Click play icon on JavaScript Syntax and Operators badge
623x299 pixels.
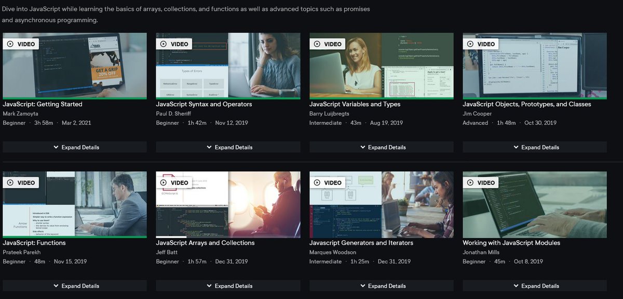pos(164,44)
